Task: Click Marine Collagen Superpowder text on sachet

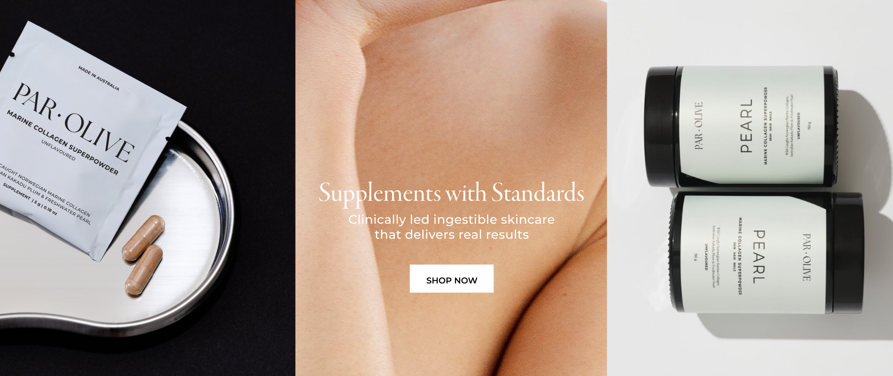Action: click(63, 142)
